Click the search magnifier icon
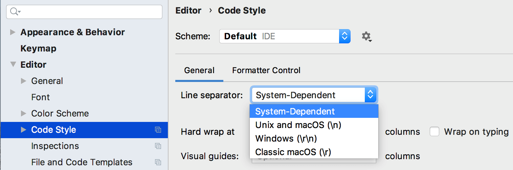Image resolution: width=513 pixels, height=170 pixels. click(14, 12)
